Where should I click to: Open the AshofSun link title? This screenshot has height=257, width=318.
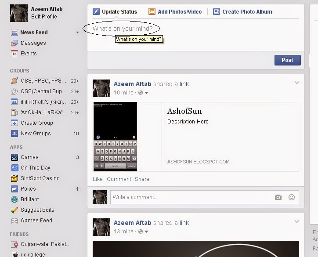[x=184, y=111]
